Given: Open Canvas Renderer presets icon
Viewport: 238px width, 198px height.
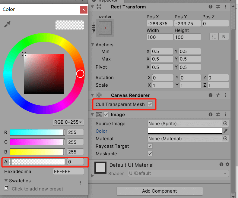Looking at the screenshot, I should click(x=218, y=95).
